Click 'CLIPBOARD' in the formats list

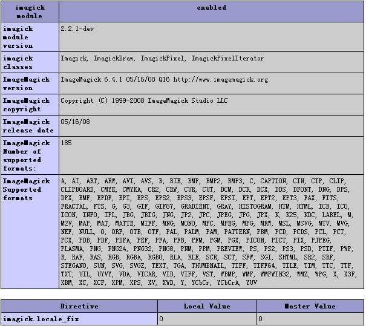pos(77,189)
